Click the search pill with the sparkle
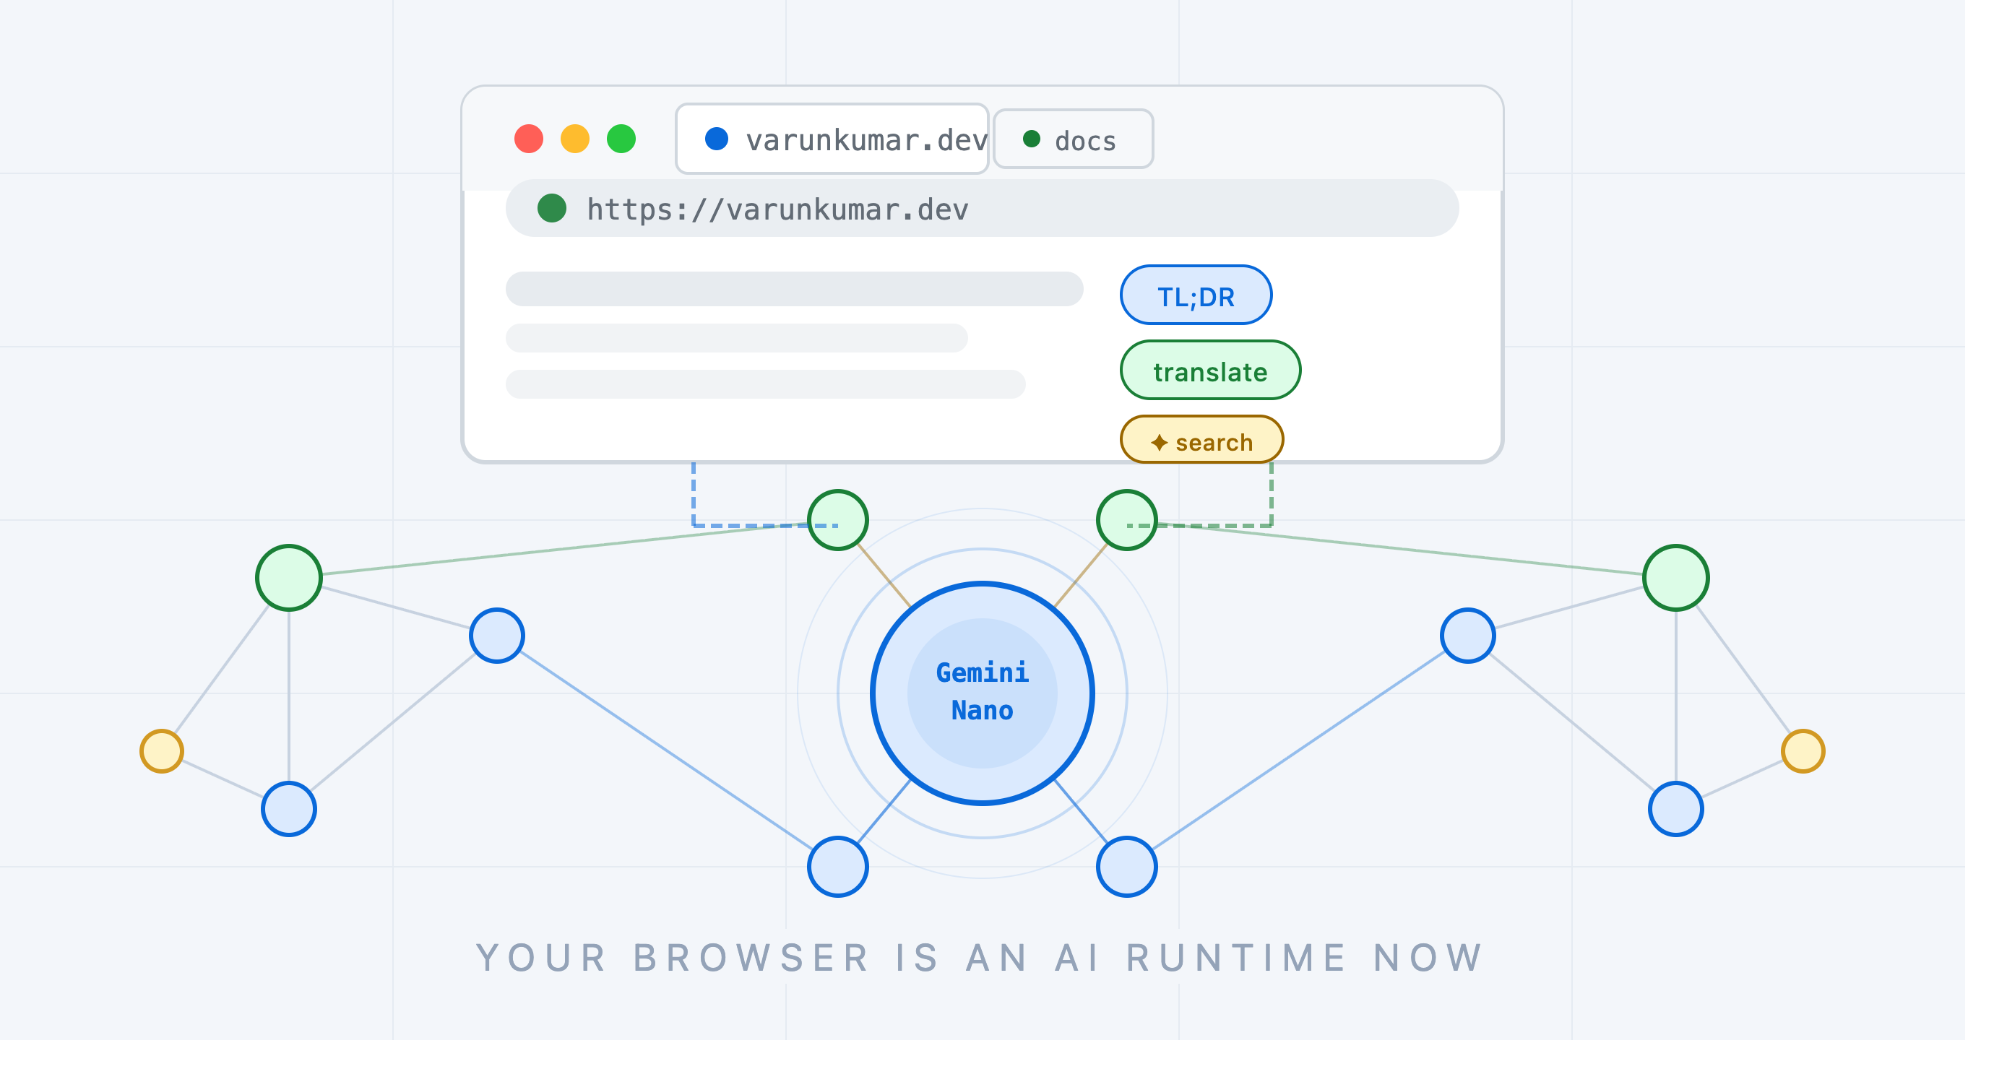This screenshot has height=1069, width=1994. [x=1202, y=441]
